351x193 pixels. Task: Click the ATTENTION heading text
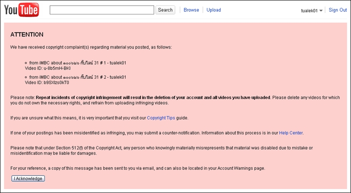coord(27,35)
